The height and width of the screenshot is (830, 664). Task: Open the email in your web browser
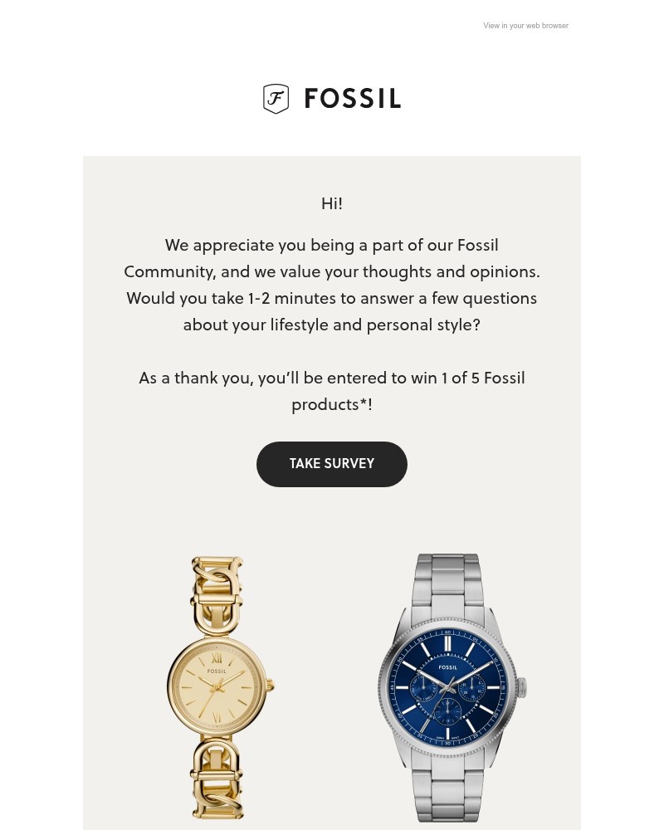click(x=525, y=26)
